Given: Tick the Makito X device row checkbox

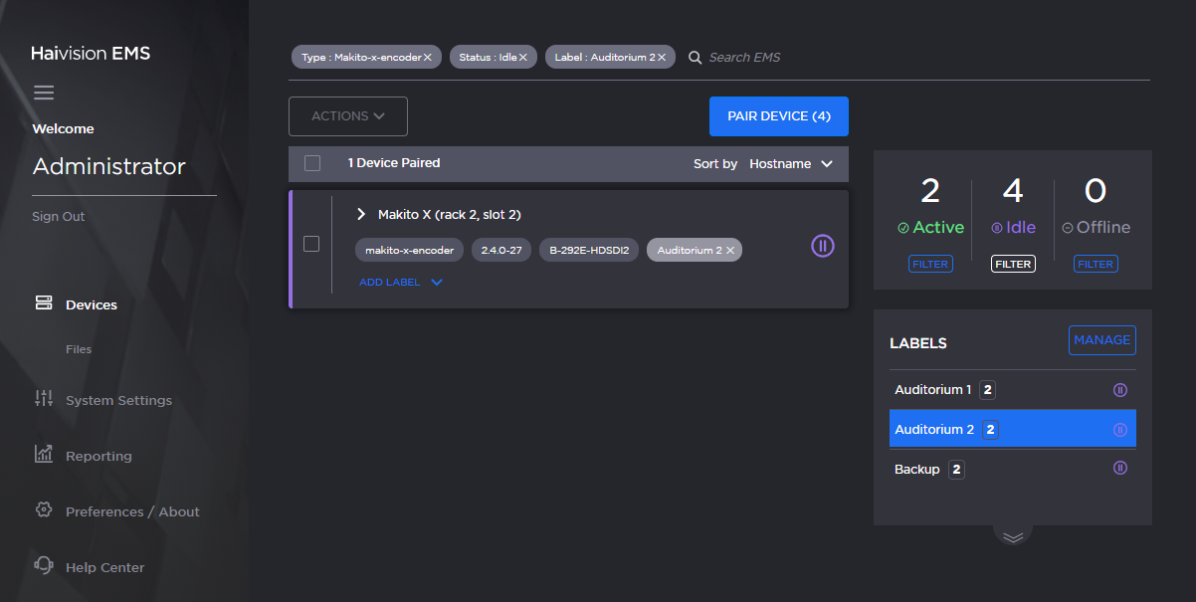Looking at the screenshot, I should click(x=311, y=243).
